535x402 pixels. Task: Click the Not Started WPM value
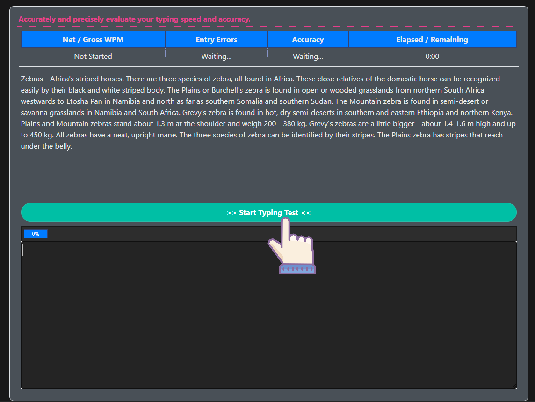click(93, 56)
